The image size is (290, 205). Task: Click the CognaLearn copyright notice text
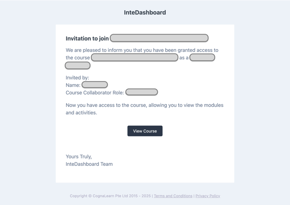pyautogui.click(x=110, y=196)
